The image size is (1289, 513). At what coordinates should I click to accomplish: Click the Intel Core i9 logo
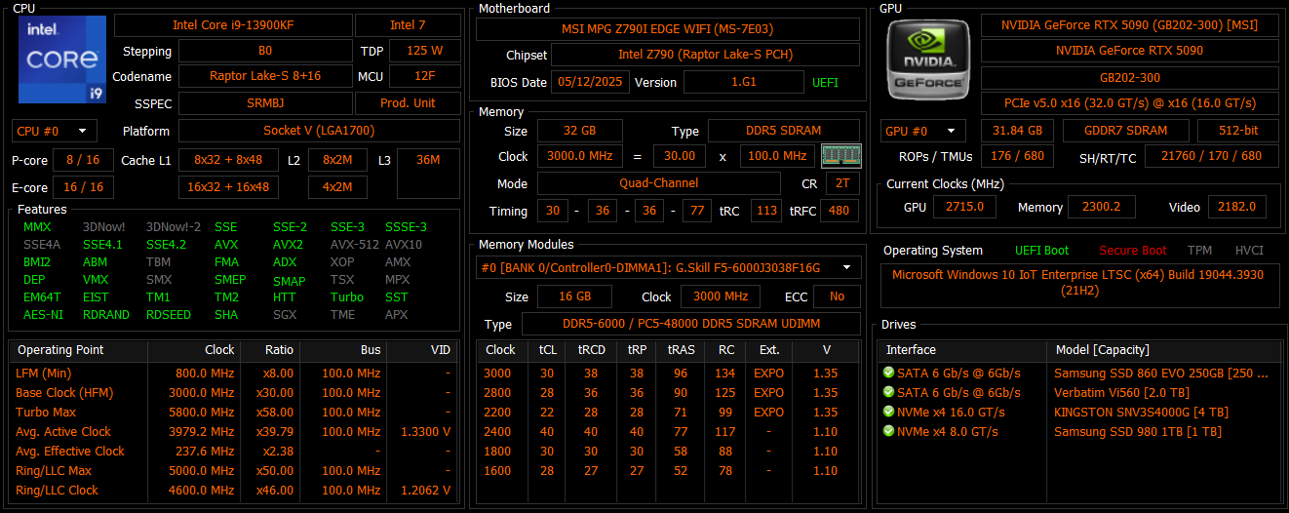pos(62,59)
